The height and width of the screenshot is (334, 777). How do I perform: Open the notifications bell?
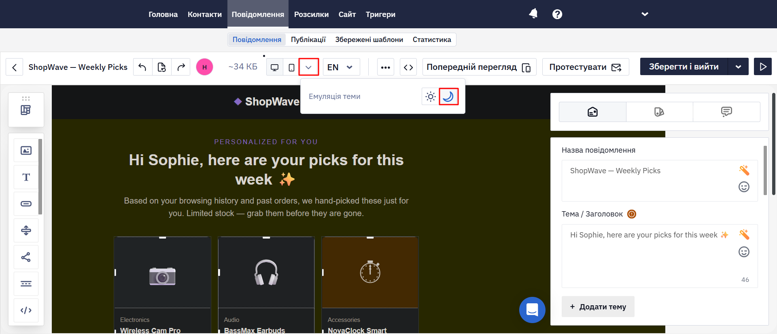533,14
